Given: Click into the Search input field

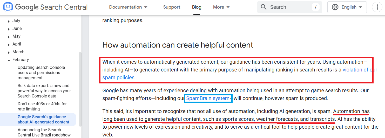Looking at the screenshot, I should [x=290, y=7].
